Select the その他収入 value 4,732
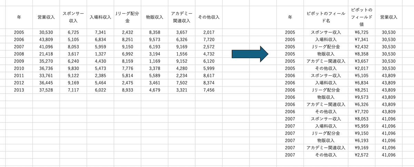The height and width of the screenshot is (167, 414). [209, 54]
